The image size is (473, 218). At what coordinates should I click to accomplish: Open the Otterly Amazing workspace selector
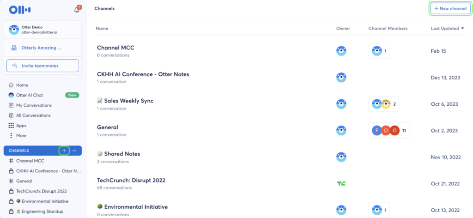click(x=42, y=48)
